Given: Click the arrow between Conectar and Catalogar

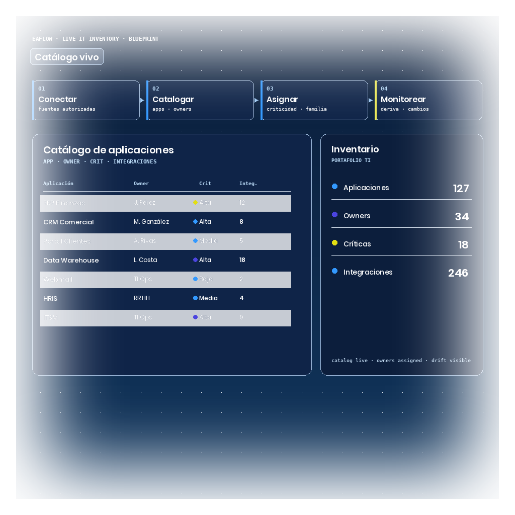Looking at the screenshot, I should point(142,101).
